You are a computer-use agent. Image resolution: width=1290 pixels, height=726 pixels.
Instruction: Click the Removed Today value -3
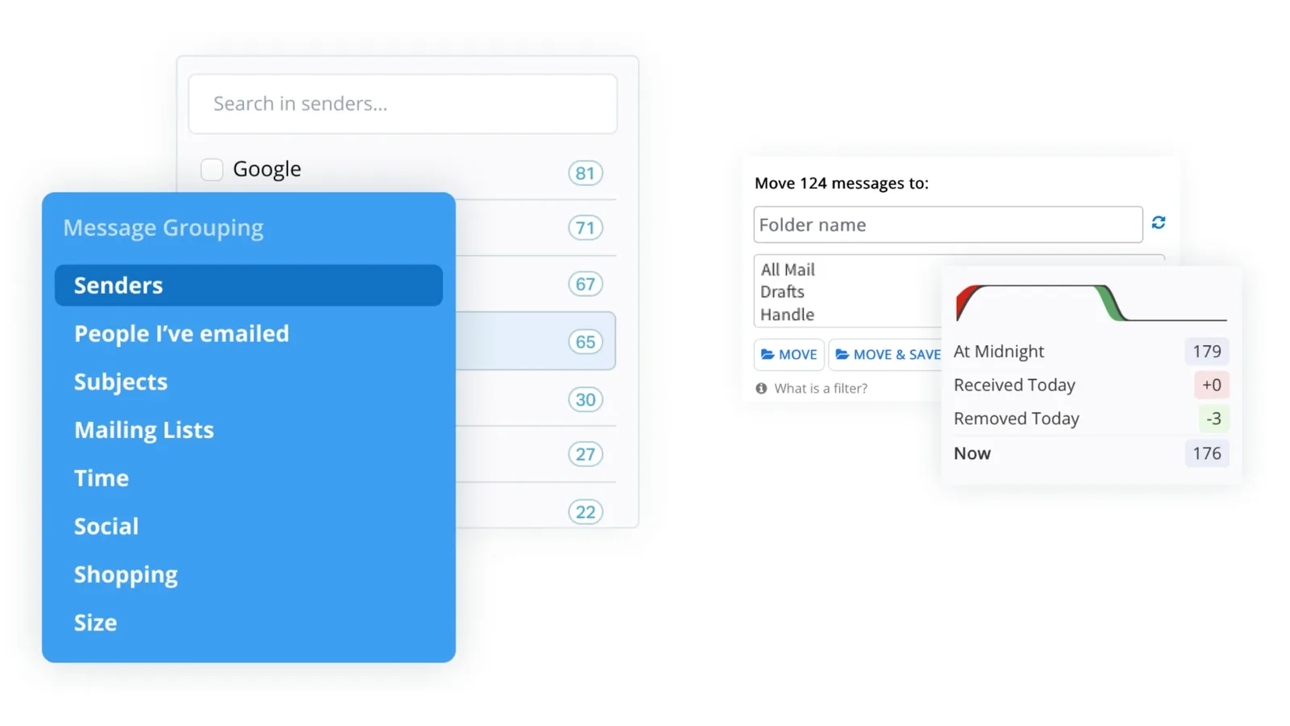[x=1213, y=419]
